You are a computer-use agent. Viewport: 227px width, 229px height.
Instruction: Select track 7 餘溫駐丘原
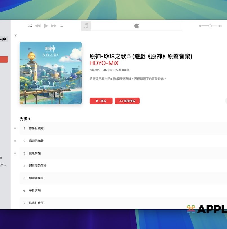click(x=36, y=203)
